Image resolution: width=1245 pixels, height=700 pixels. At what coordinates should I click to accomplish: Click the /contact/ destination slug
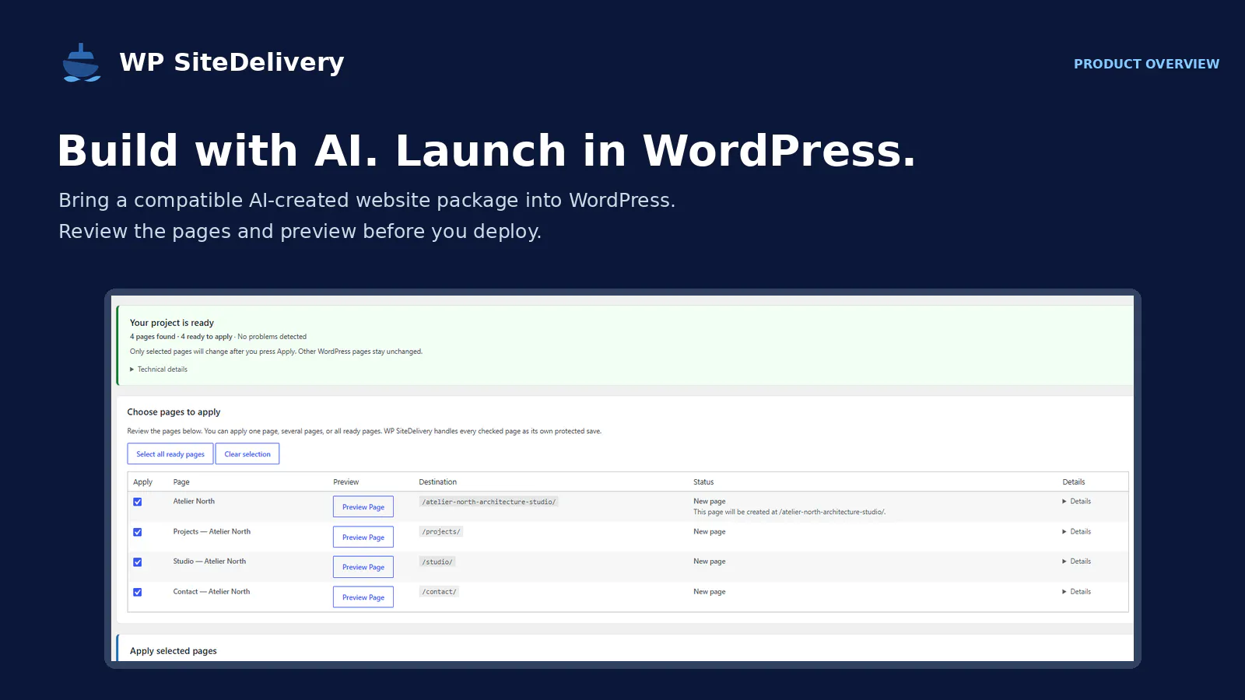click(440, 592)
